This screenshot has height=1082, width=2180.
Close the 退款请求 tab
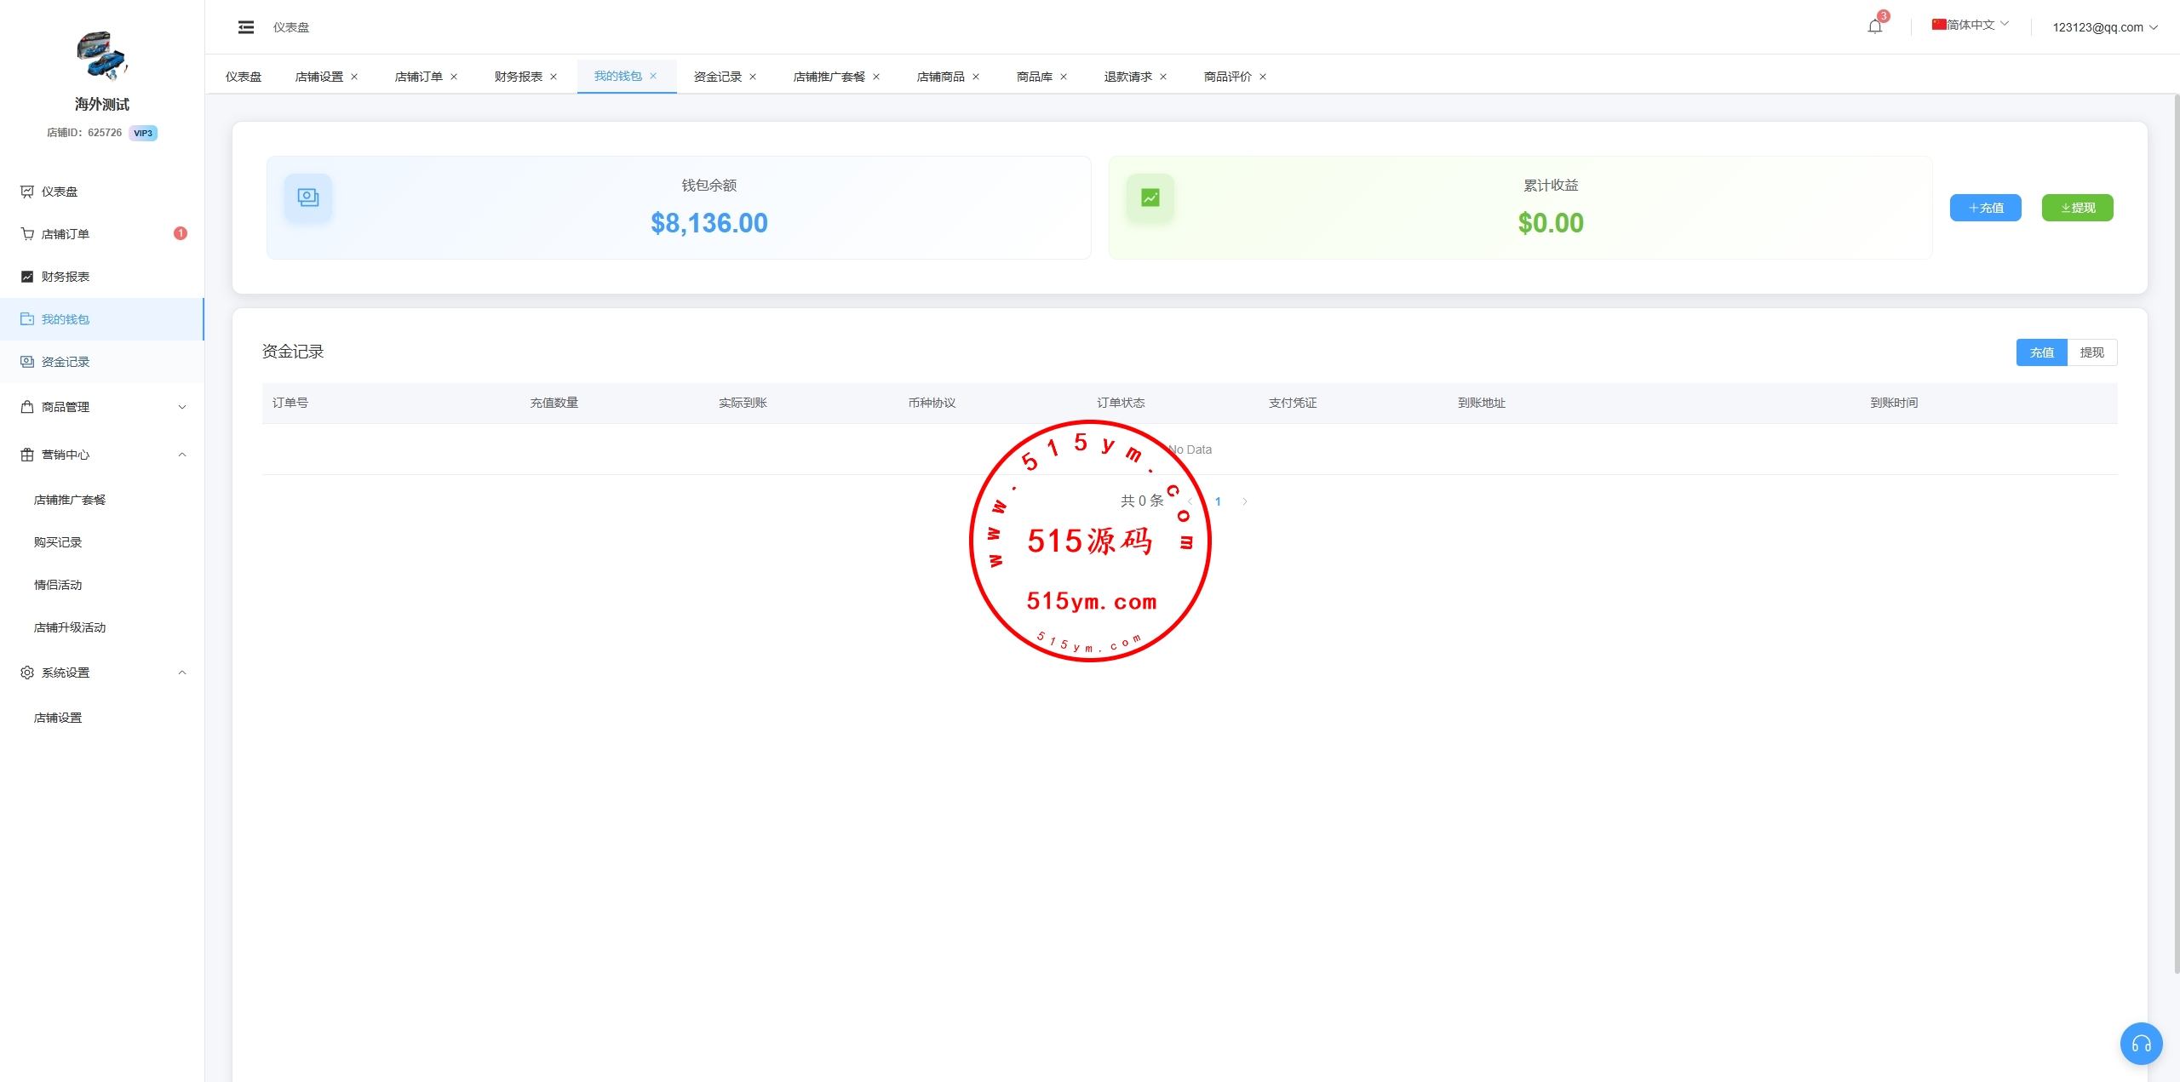(1163, 77)
